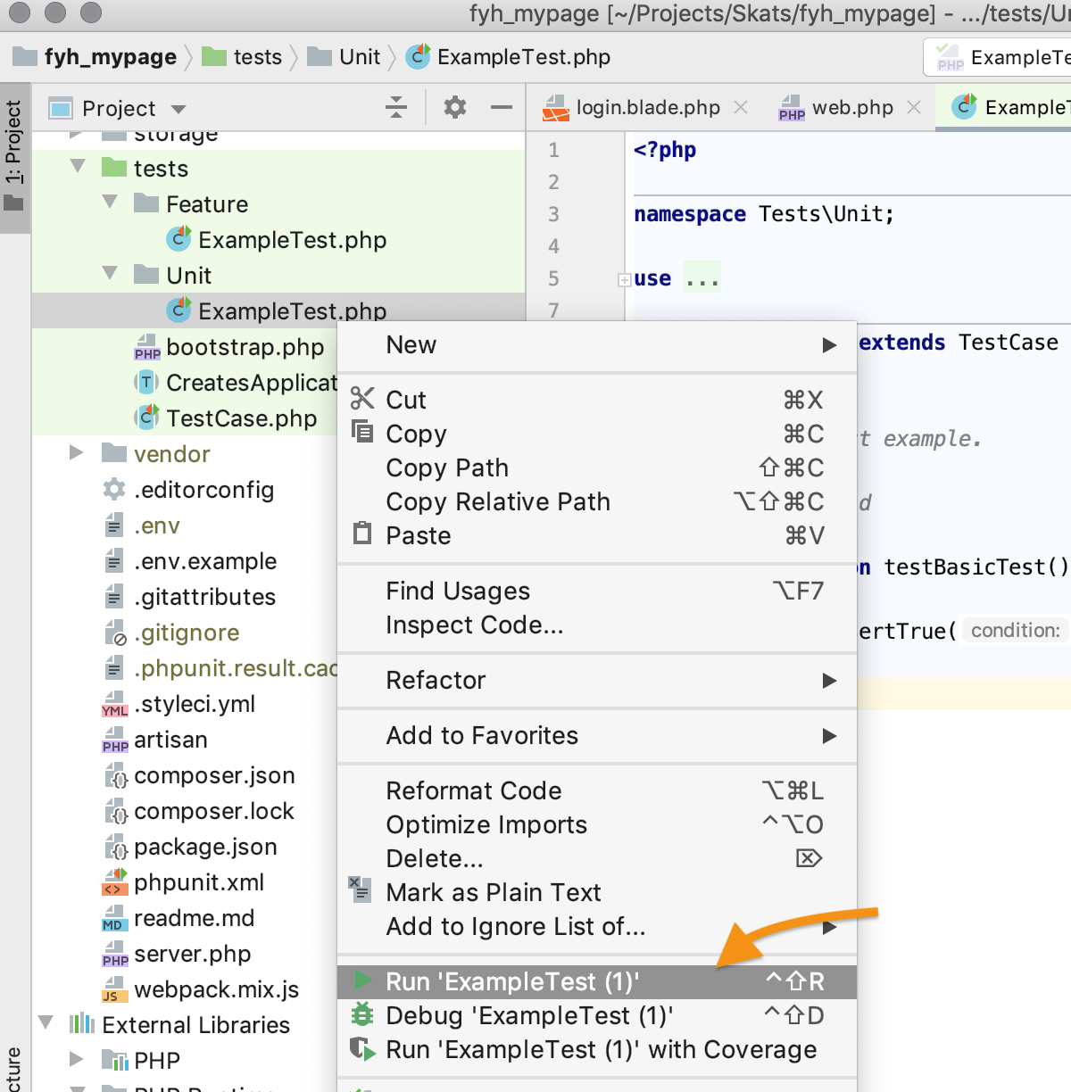Click artisan PHP file icon

(x=115, y=740)
